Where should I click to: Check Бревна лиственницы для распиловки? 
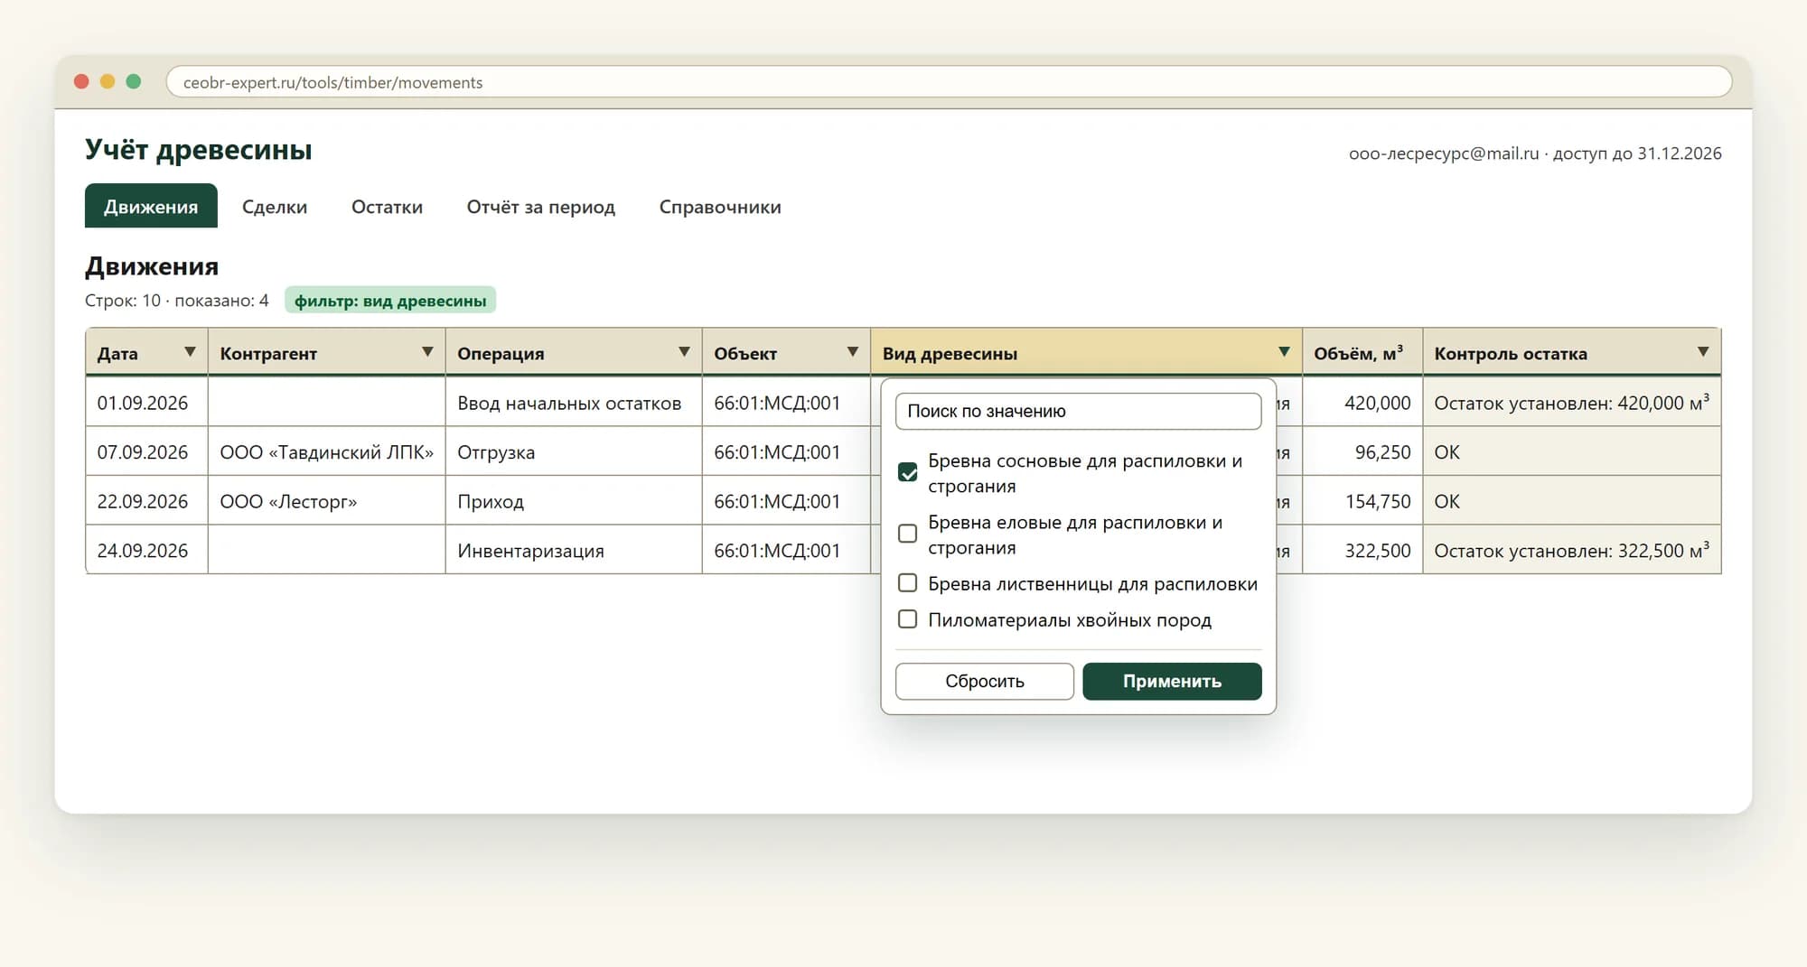908,583
